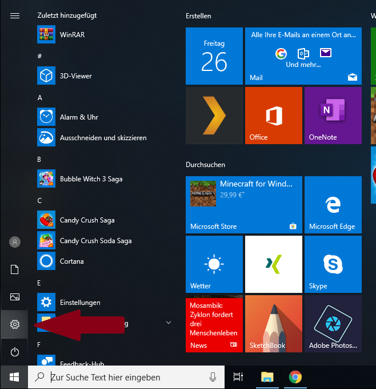Launch the SketchBook tile

click(x=273, y=324)
